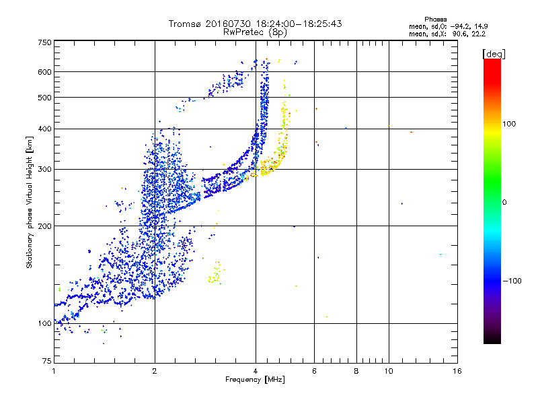538x404 pixels.
Task: Click the plot title 'Tromsø 20160730 18:24:00-18:25:43'
Action: [256, 24]
